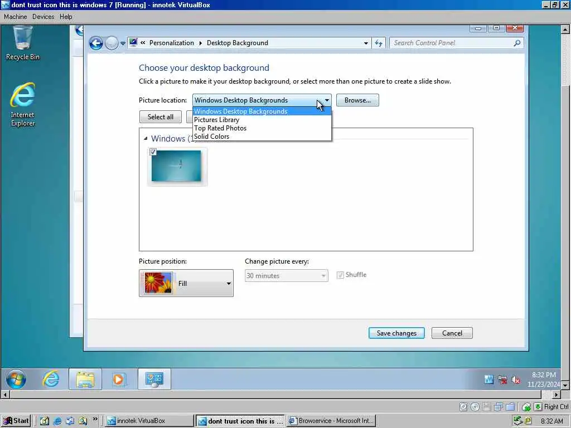Click first quick launch icon beside Start

click(45, 421)
